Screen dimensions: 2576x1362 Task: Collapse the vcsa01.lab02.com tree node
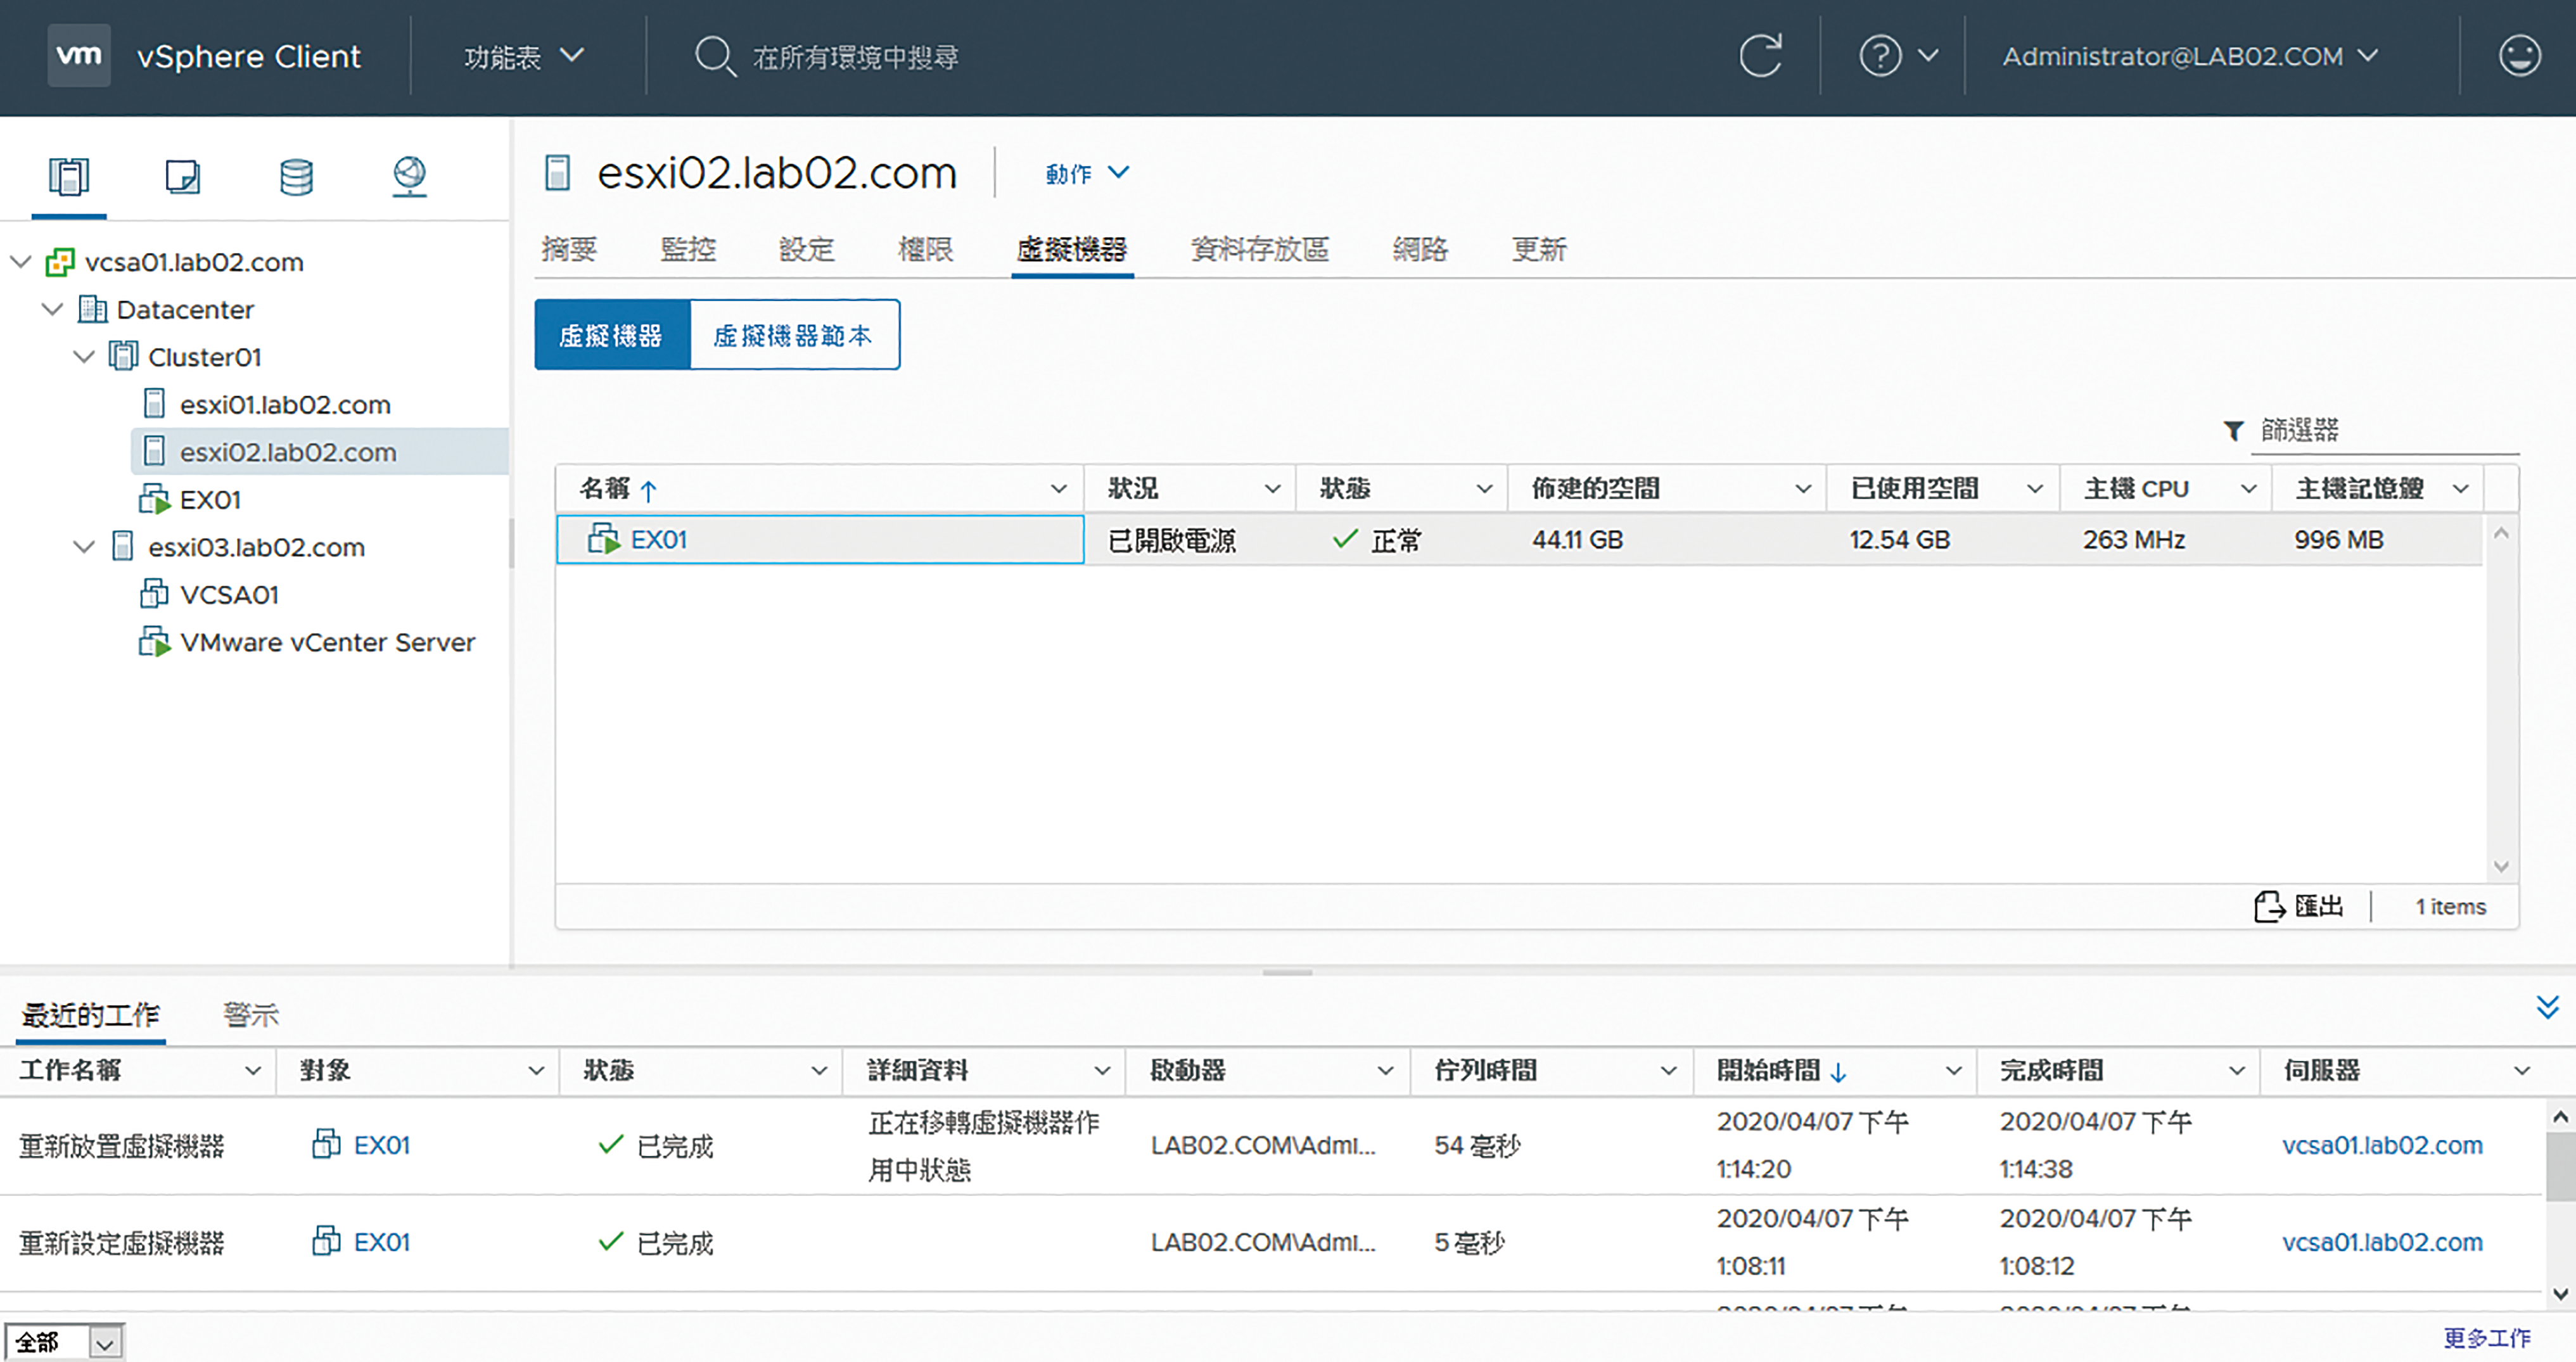[x=20, y=262]
